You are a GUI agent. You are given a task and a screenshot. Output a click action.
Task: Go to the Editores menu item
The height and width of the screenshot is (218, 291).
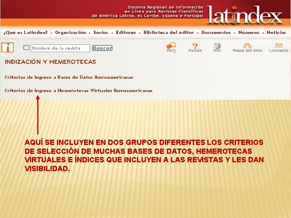(x=126, y=32)
